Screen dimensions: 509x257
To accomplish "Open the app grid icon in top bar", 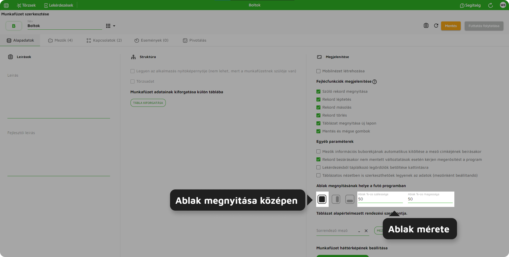I will click(6, 5).
